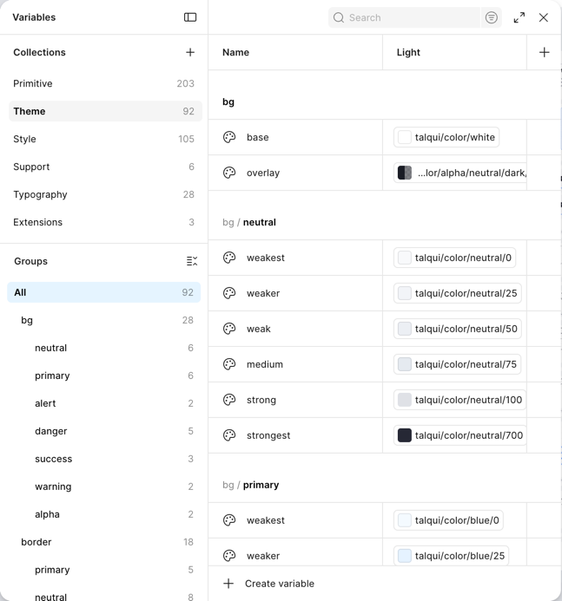Click the neutral/50 color swatch
The height and width of the screenshot is (601, 562).
(405, 329)
